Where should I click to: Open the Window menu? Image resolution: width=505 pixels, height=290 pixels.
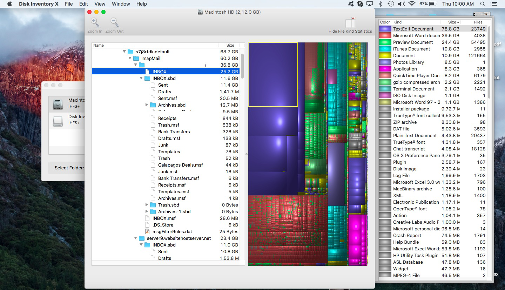coord(120,4)
